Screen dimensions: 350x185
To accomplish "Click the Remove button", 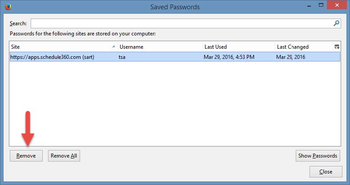I will [26, 156].
